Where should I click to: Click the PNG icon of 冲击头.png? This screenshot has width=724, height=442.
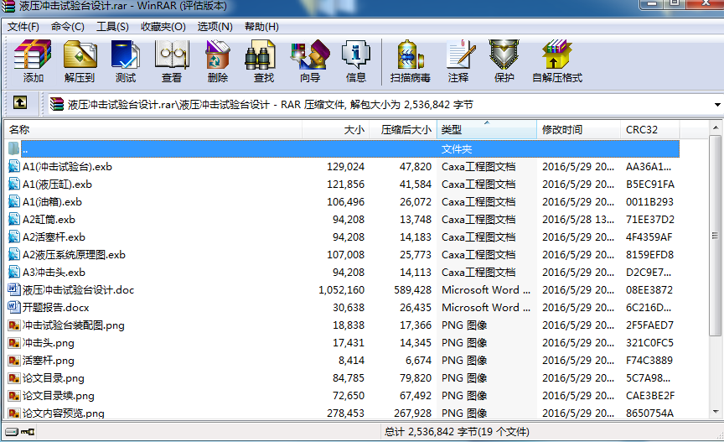(14, 342)
